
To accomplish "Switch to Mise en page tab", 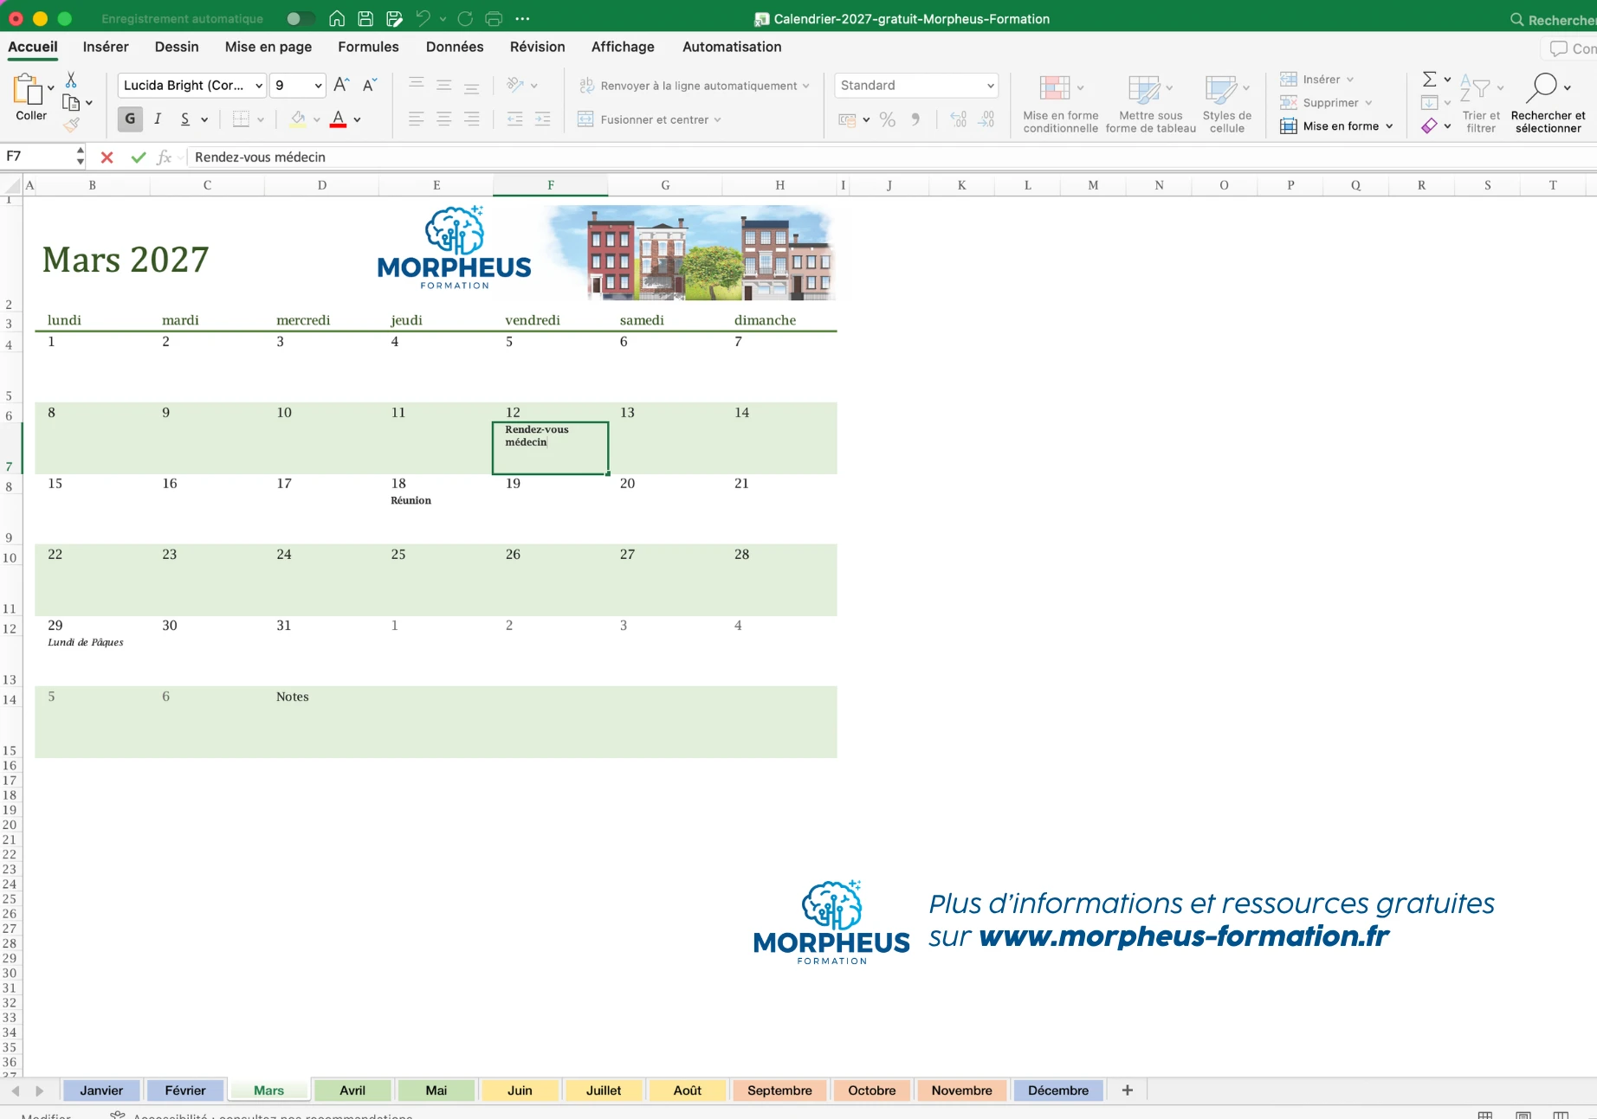I will click(x=268, y=47).
